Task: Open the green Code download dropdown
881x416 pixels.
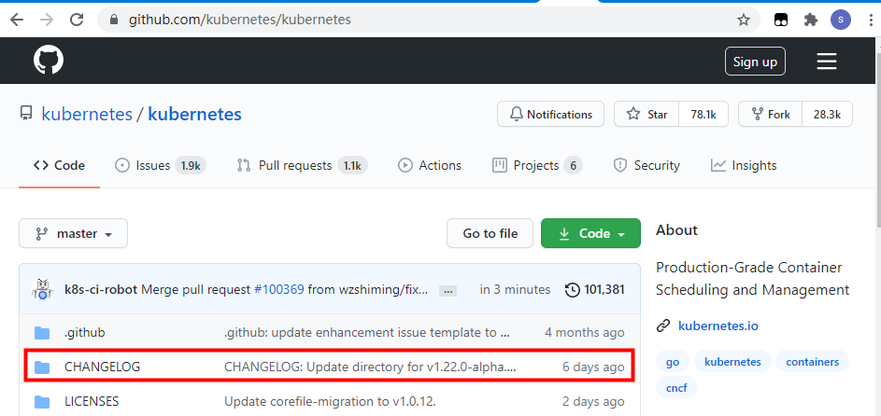Action: point(590,233)
